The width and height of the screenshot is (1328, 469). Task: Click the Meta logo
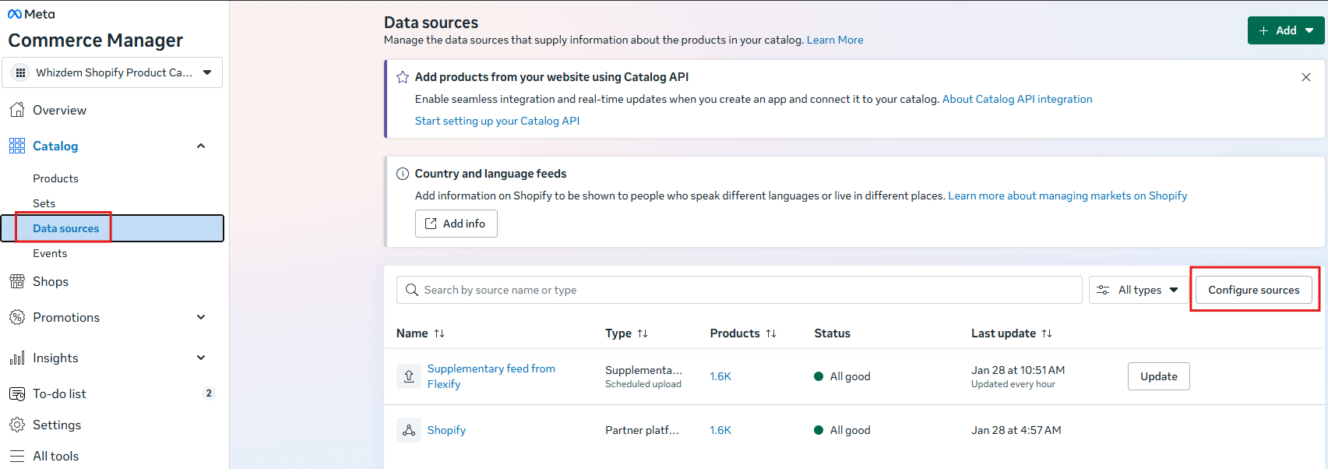31,14
